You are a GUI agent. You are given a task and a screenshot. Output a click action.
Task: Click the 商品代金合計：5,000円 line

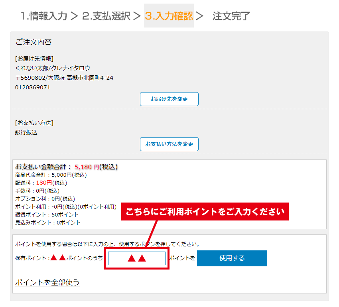[51, 175]
